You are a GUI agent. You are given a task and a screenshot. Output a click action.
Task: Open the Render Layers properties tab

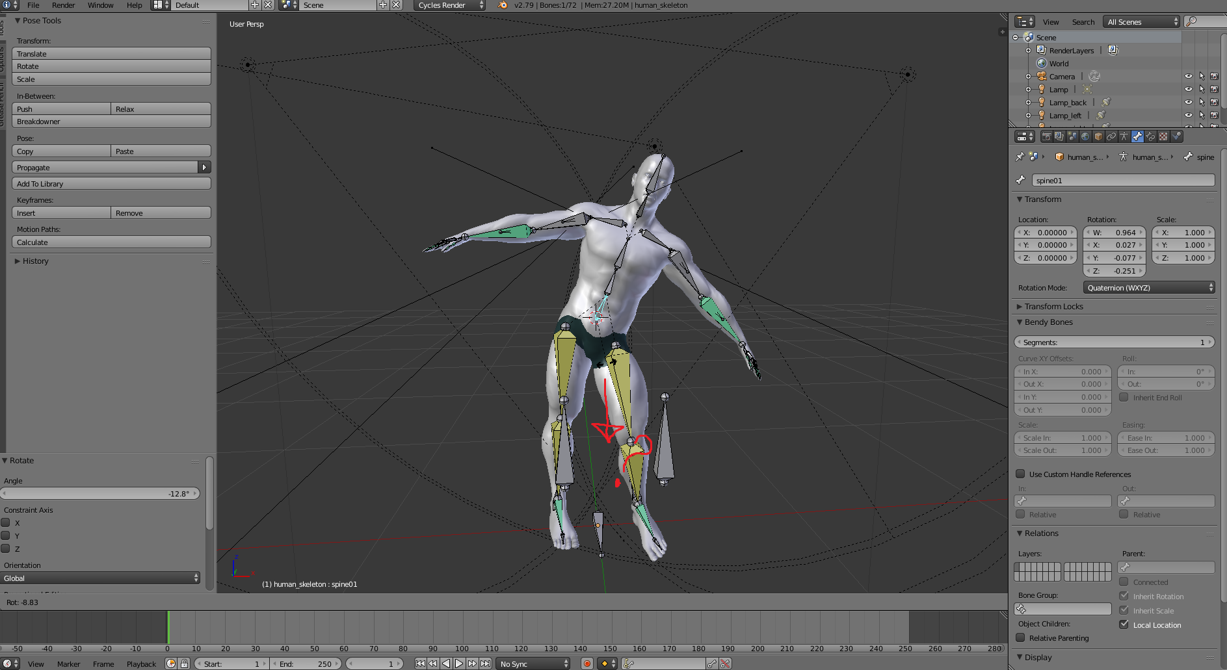coord(1059,136)
